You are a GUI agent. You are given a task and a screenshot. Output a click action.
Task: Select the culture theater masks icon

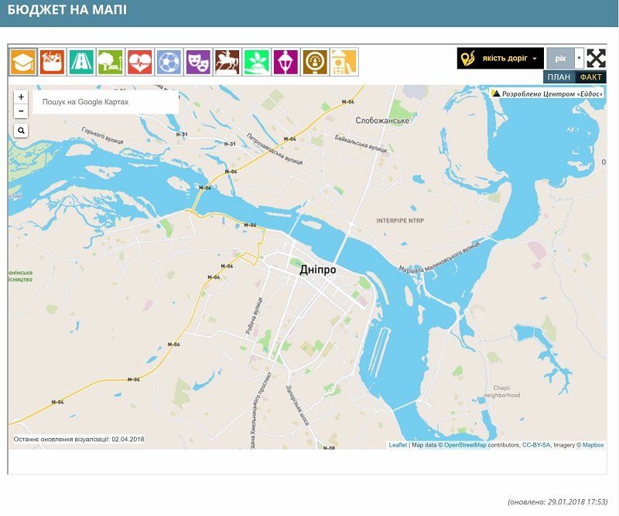tap(198, 62)
